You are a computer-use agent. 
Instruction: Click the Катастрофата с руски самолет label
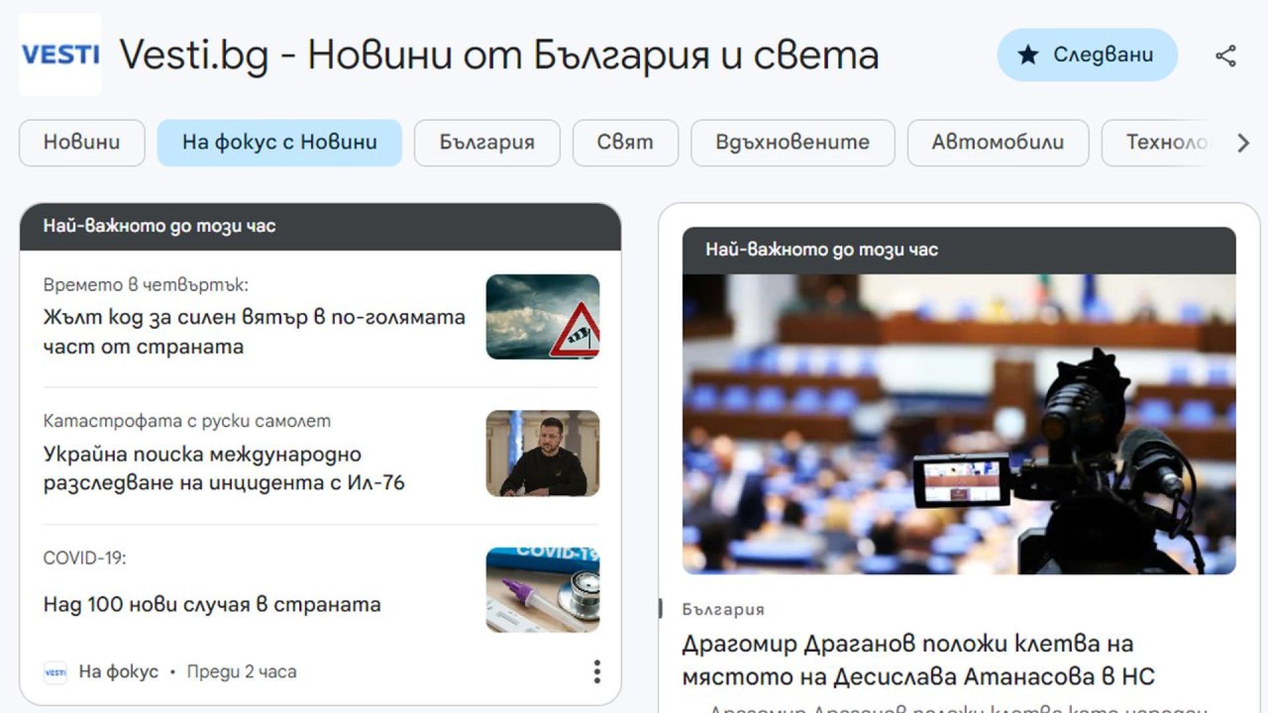point(187,421)
